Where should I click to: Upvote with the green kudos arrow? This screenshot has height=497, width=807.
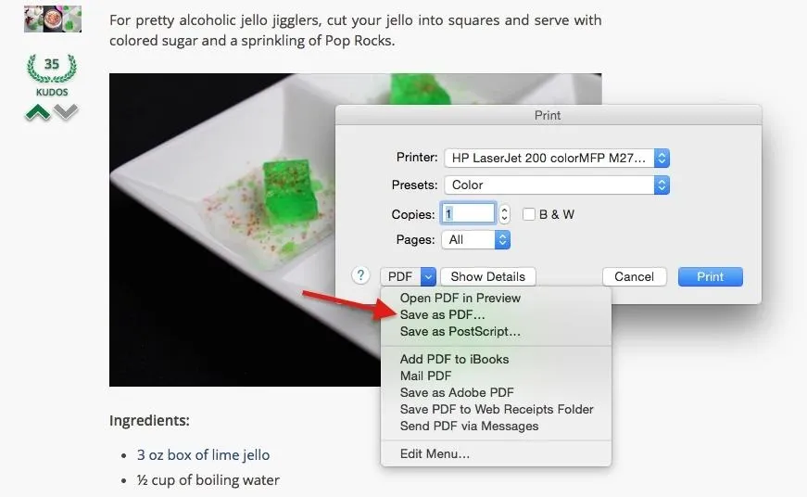coord(38,112)
